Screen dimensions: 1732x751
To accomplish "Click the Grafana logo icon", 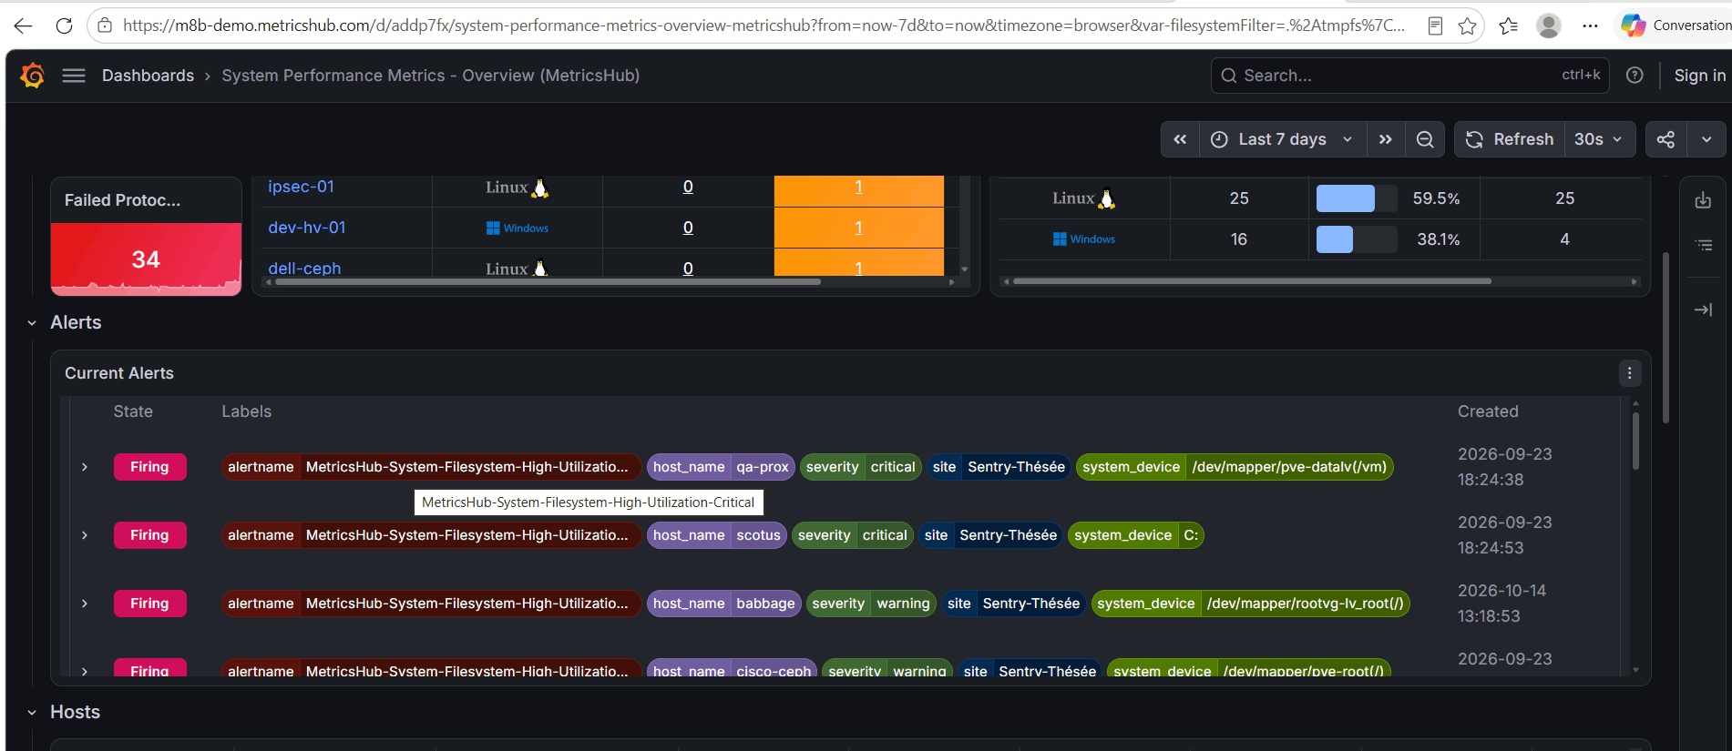I will tap(32, 76).
